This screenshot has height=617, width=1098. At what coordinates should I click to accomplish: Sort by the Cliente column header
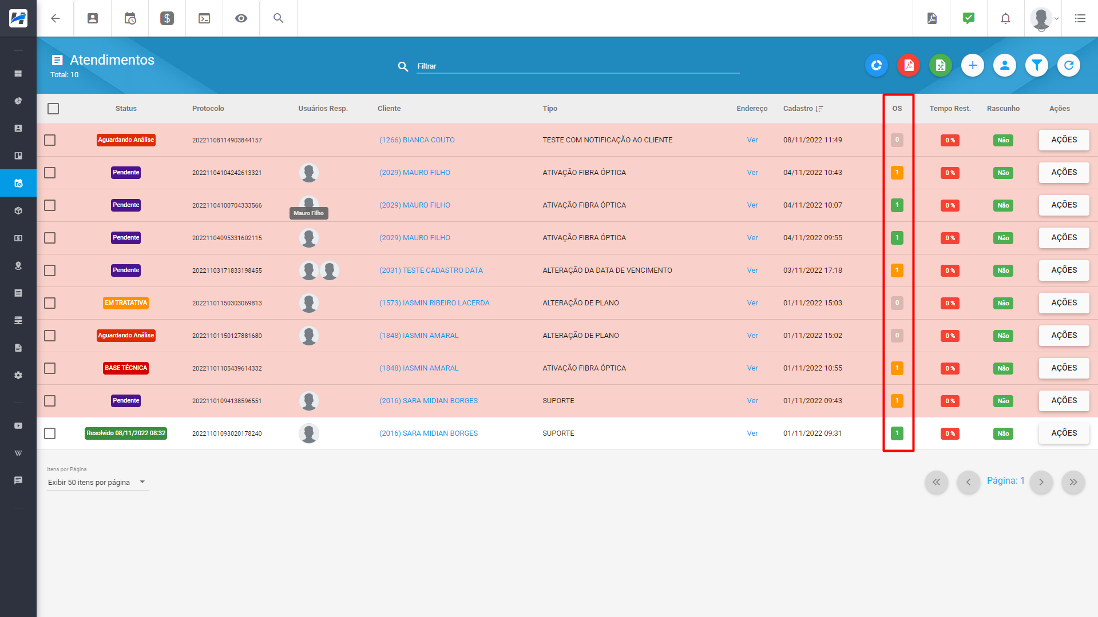click(x=389, y=109)
